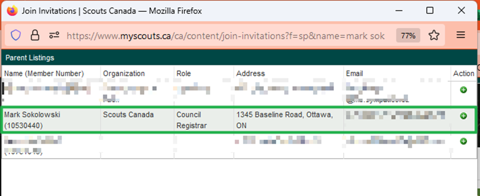Image resolution: width=480 pixels, height=196 pixels.
Task: Reset the 77% zoom level indicator
Action: pyautogui.click(x=408, y=36)
